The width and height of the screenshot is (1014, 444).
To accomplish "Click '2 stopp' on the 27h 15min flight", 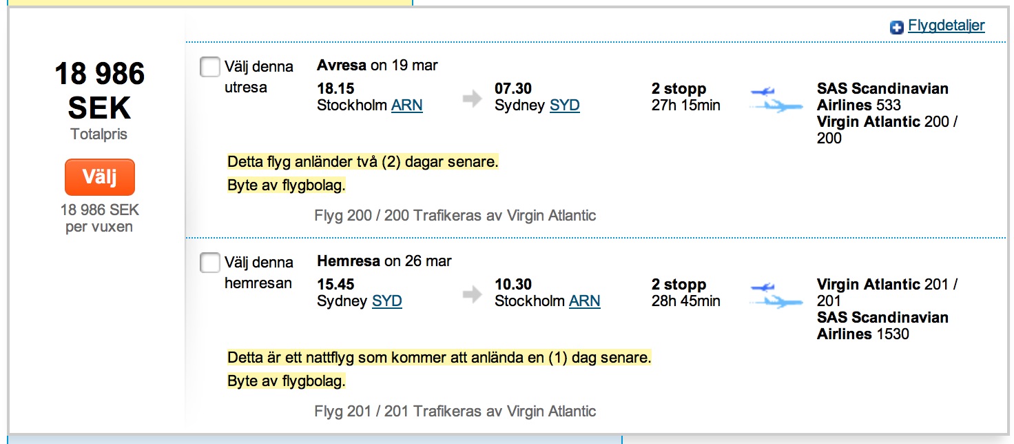I will 679,89.
